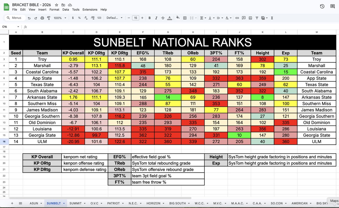This screenshot has height=208, width=339.
Task: Increase font size with plus button
Action: [x=142, y=18]
